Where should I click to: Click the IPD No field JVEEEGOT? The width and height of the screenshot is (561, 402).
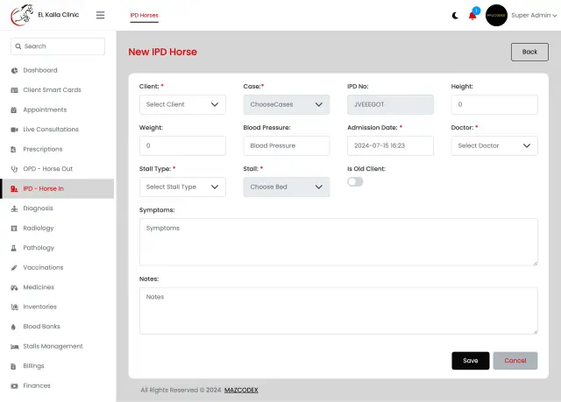point(390,105)
